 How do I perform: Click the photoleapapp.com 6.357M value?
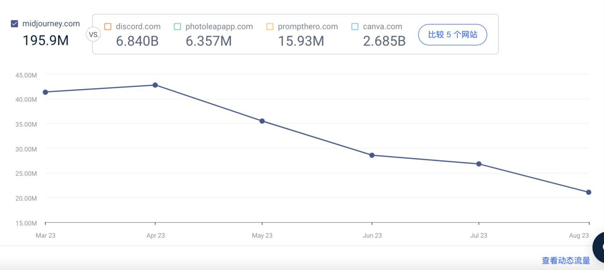(208, 41)
